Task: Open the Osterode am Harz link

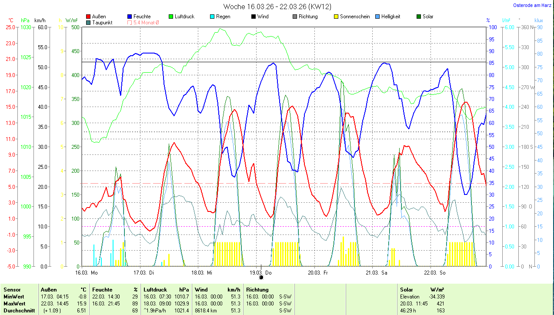Action: click(532, 5)
